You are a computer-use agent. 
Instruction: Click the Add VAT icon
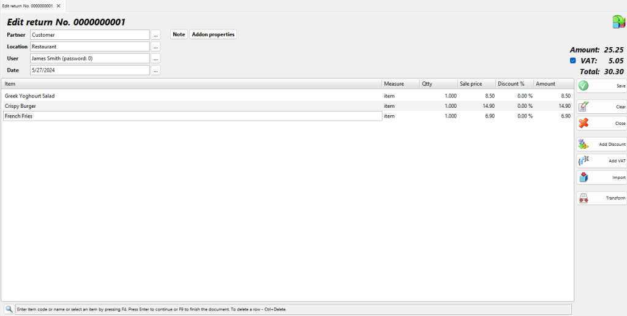(584, 161)
